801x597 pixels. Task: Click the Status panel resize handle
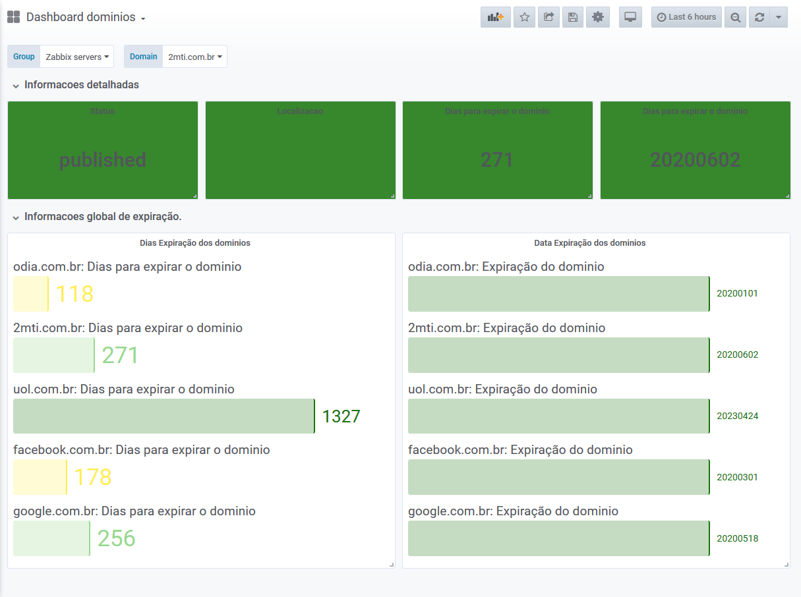[194, 196]
